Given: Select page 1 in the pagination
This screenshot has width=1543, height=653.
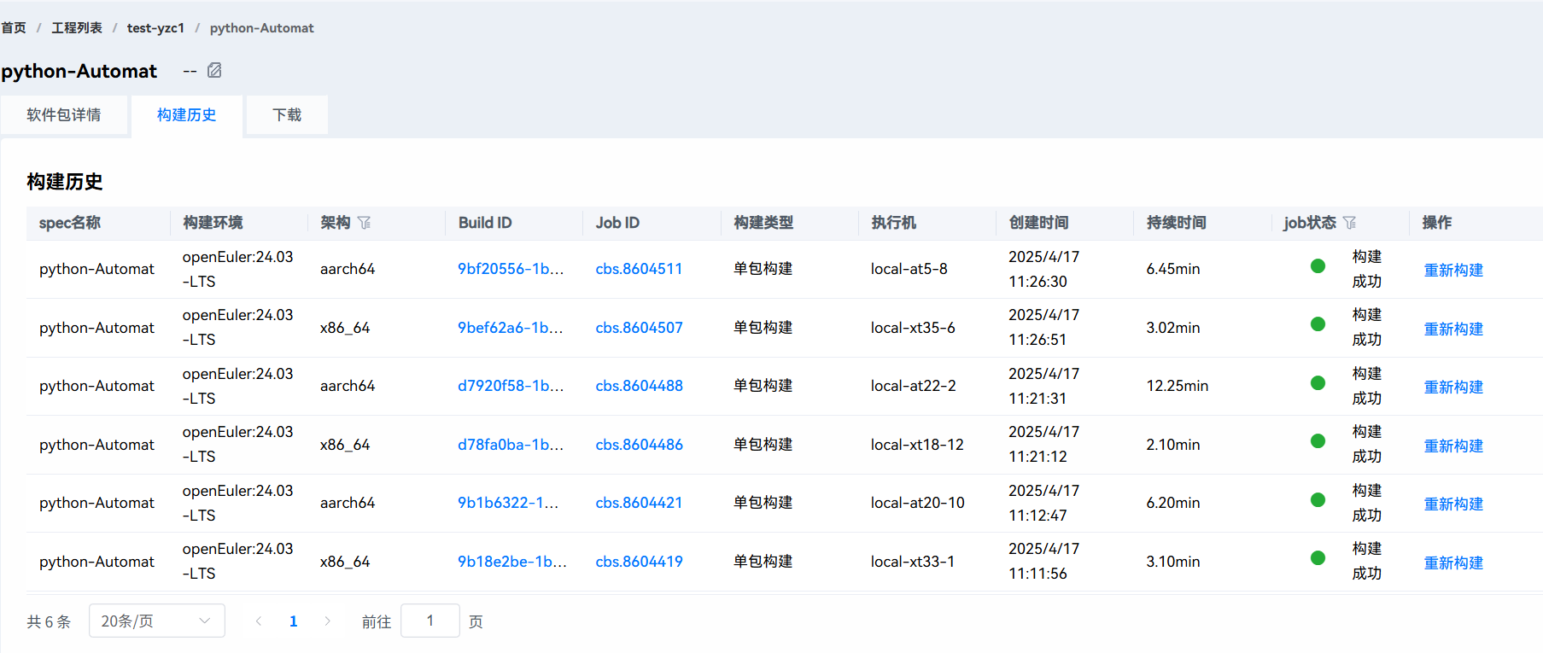Looking at the screenshot, I should click(x=293, y=621).
